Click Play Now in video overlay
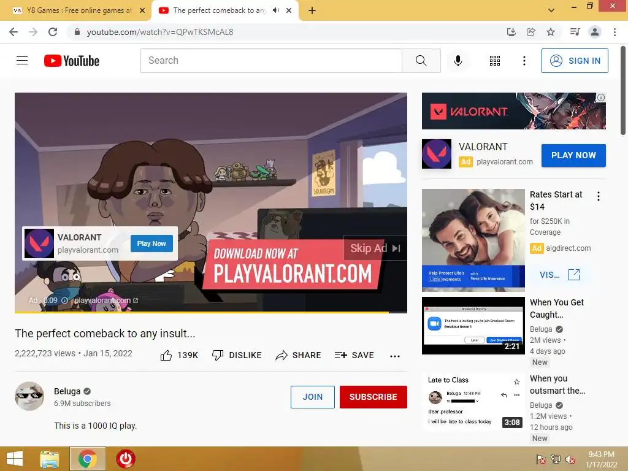 (x=151, y=243)
